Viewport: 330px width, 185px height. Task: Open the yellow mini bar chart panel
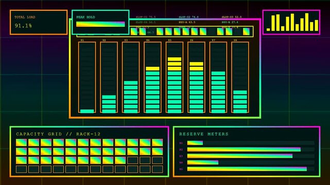[291, 22]
